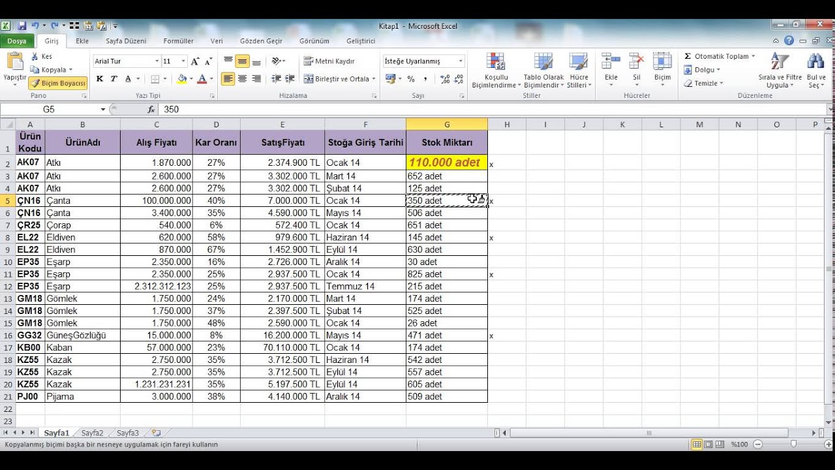The image size is (835, 470).
Task: Decrease cell indent
Action: (276, 79)
